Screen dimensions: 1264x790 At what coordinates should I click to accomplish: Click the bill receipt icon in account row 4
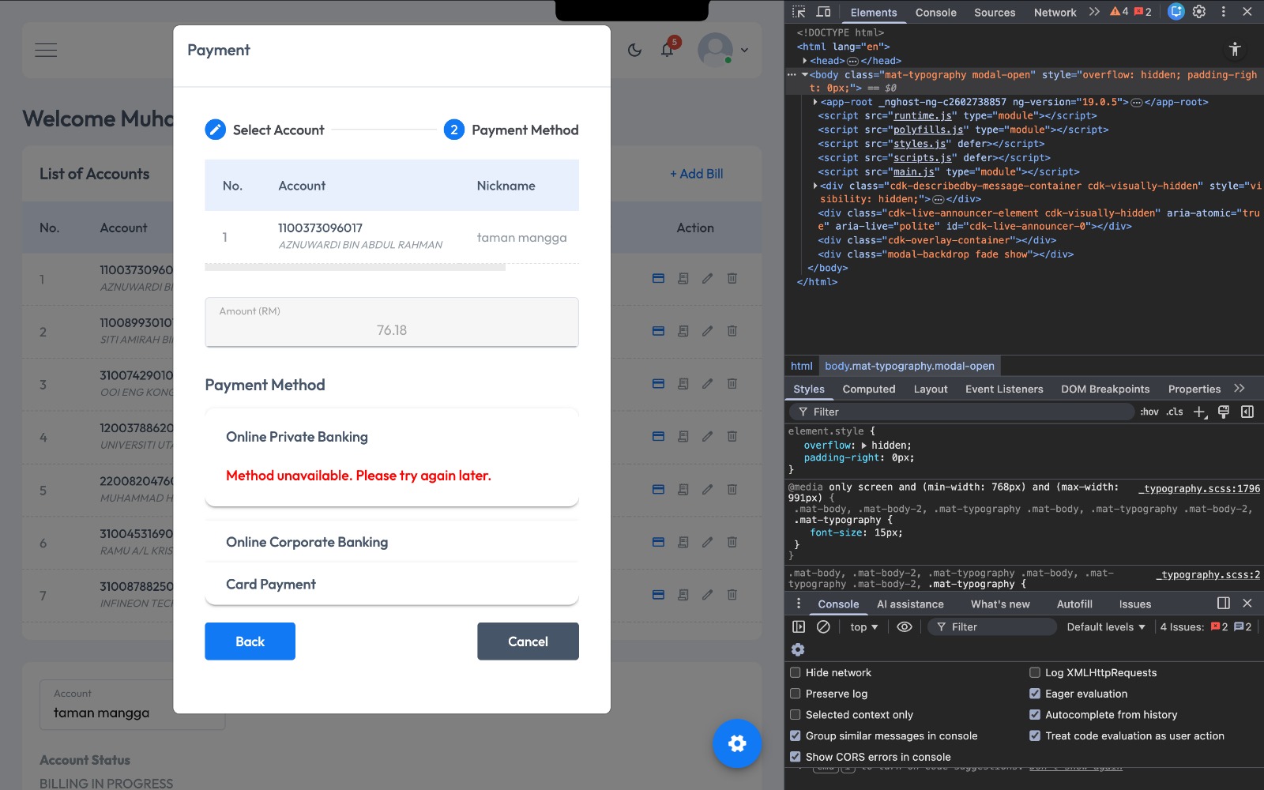tap(683, 436)
